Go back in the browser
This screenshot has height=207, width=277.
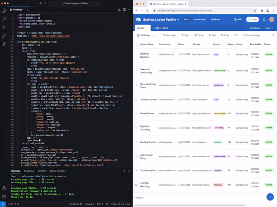coord(136,11)
